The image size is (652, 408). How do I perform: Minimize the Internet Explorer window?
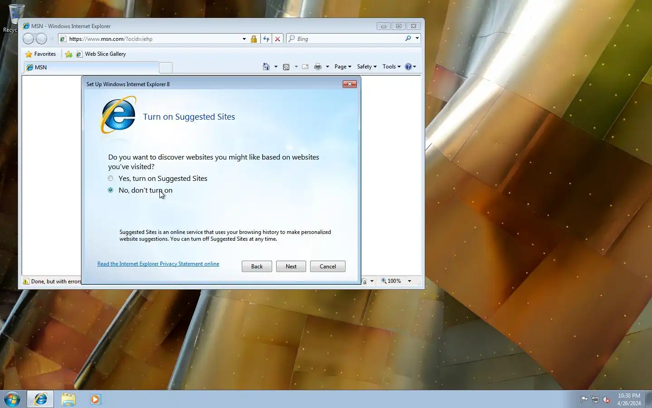click(x=384, y=26)
